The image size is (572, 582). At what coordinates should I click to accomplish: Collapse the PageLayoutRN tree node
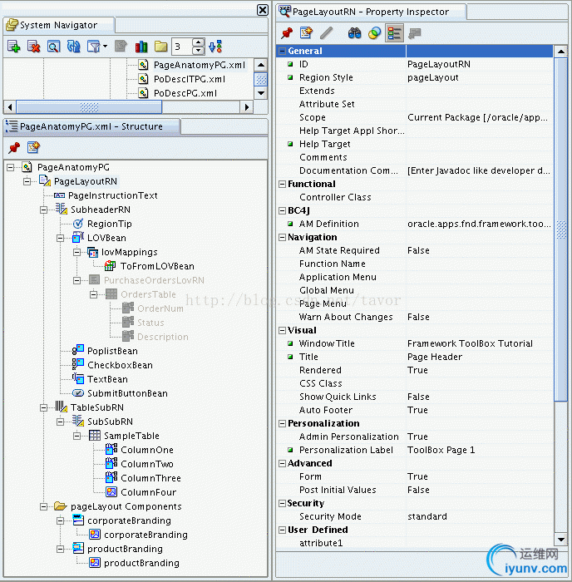(x=27, y=181)
